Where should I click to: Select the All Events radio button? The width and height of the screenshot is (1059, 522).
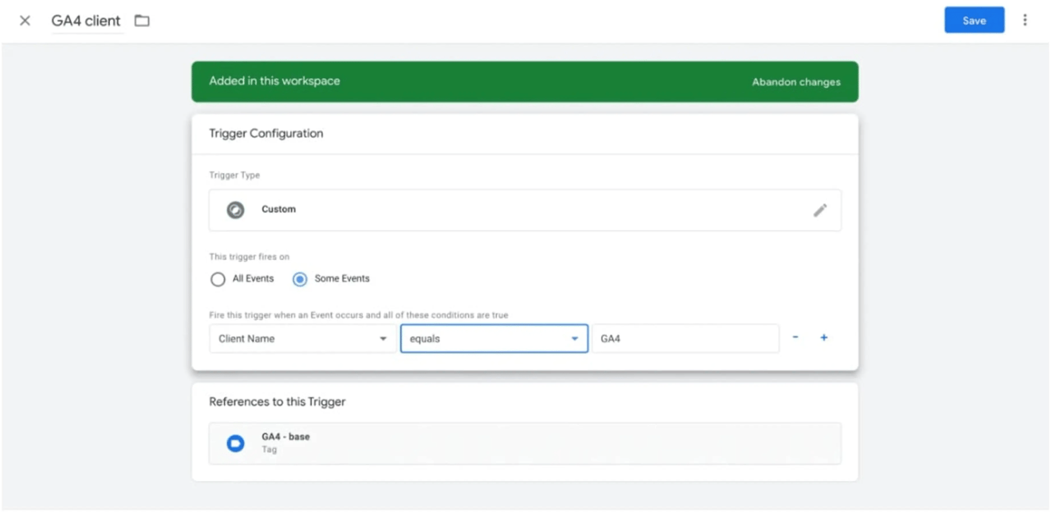click(218, 279)
